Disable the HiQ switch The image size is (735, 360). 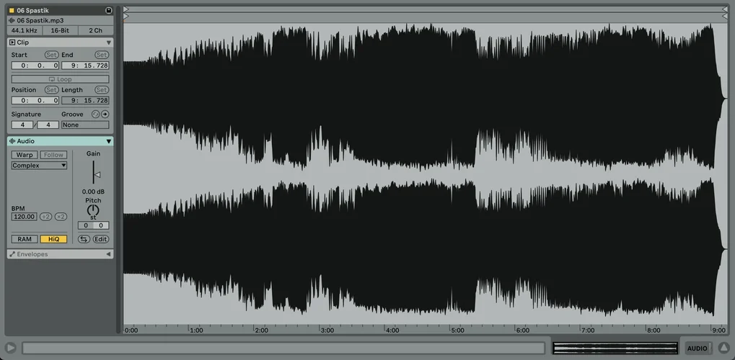pos(54,239)
